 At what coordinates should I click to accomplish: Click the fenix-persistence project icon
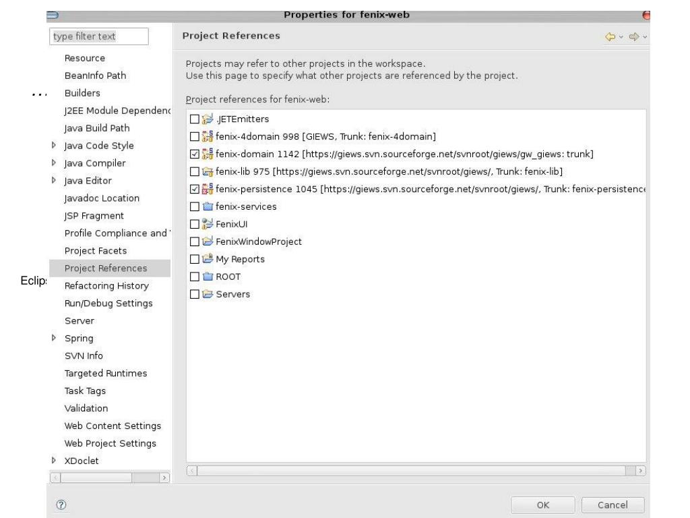[x=208, y=189]
